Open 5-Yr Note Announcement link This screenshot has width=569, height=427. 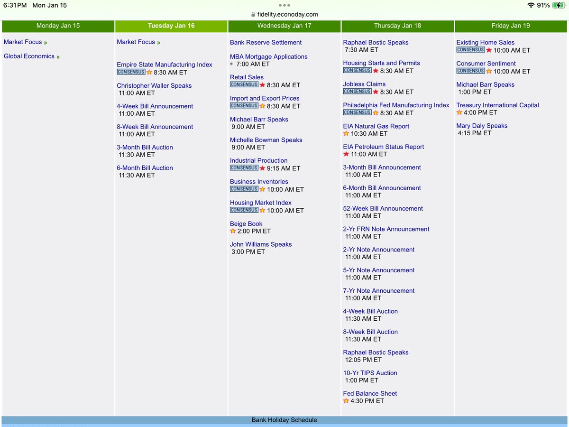coord(379,270)
